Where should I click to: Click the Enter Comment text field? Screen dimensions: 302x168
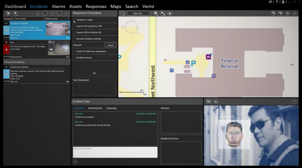tap(115, 152)
